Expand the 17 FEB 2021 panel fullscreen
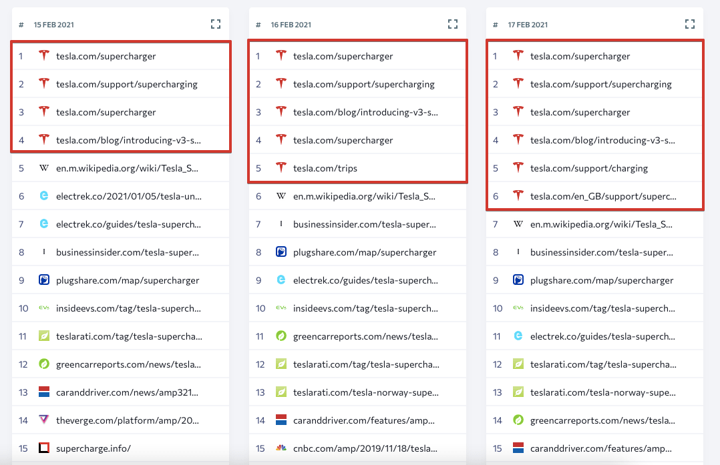 690,24
